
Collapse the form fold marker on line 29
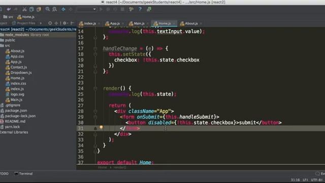(x=95, y=117)
